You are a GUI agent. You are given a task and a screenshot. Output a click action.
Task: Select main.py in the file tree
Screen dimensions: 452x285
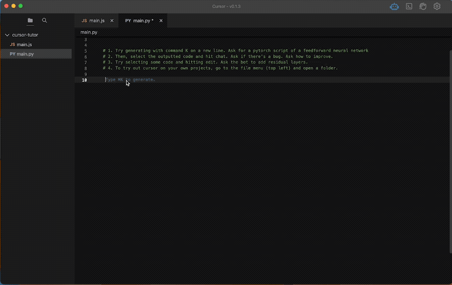[x=36, y=54]
